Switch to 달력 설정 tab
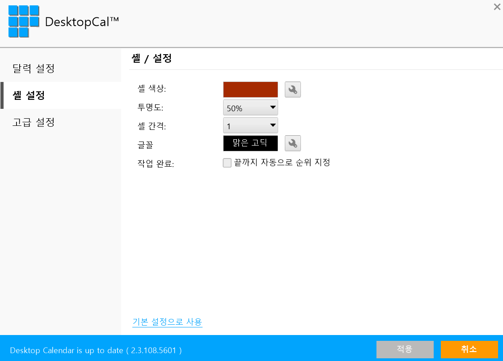Screen dimensions: 503x361 point(61,68)
